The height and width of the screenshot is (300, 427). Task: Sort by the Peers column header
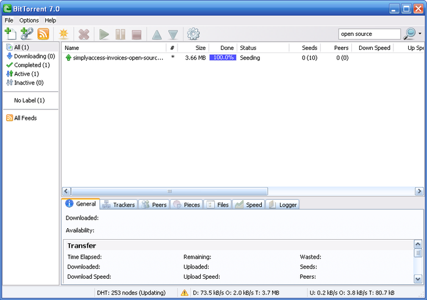point(336,48)
